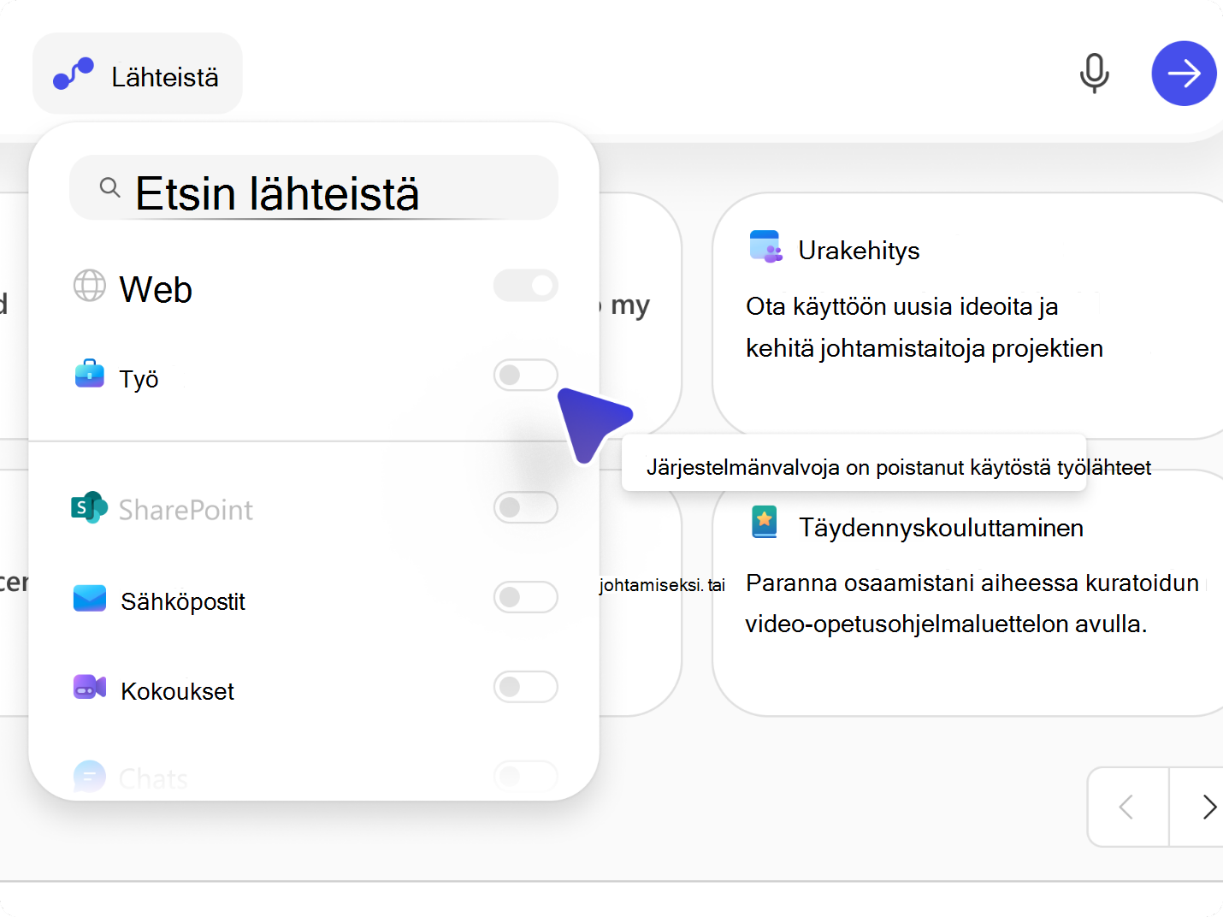
Task: Click the microphone voice input icon
Action: click(1094, 74)
